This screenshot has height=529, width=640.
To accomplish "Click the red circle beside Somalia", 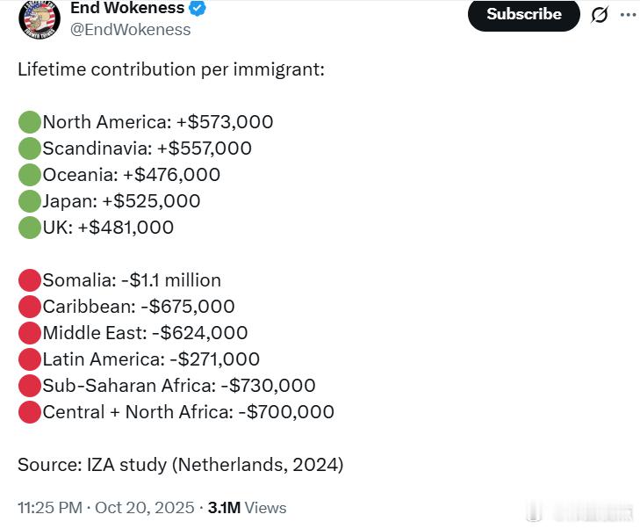I will 30,280.
